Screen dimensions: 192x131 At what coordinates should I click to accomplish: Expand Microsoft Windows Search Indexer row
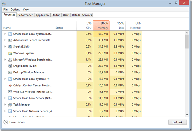5,60
